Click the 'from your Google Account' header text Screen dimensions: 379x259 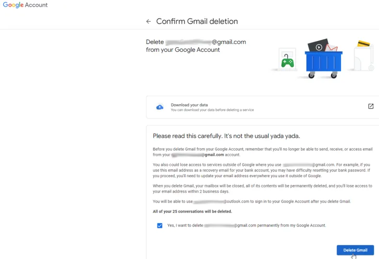pyautogui.click(x=183, y=50)
